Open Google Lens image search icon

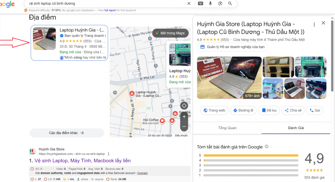220,3
